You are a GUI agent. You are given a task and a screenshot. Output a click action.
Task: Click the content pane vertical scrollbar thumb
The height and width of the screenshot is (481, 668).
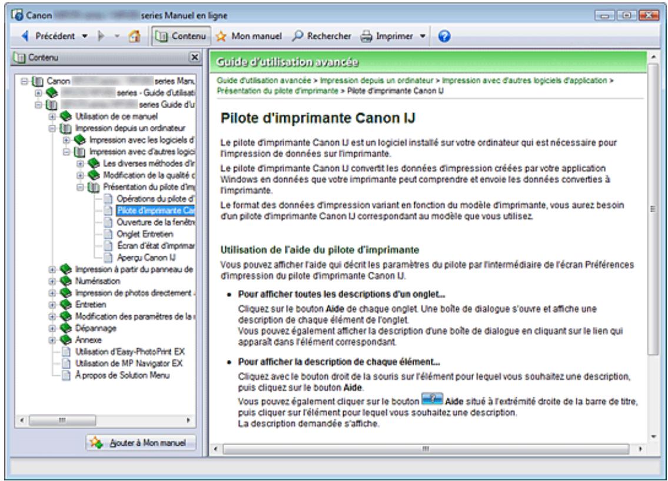[653, 209]
